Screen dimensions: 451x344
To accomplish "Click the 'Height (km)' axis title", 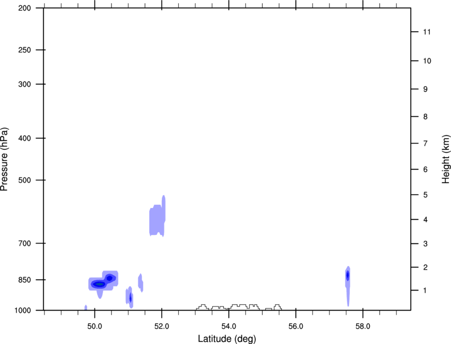I will point(446,159).
